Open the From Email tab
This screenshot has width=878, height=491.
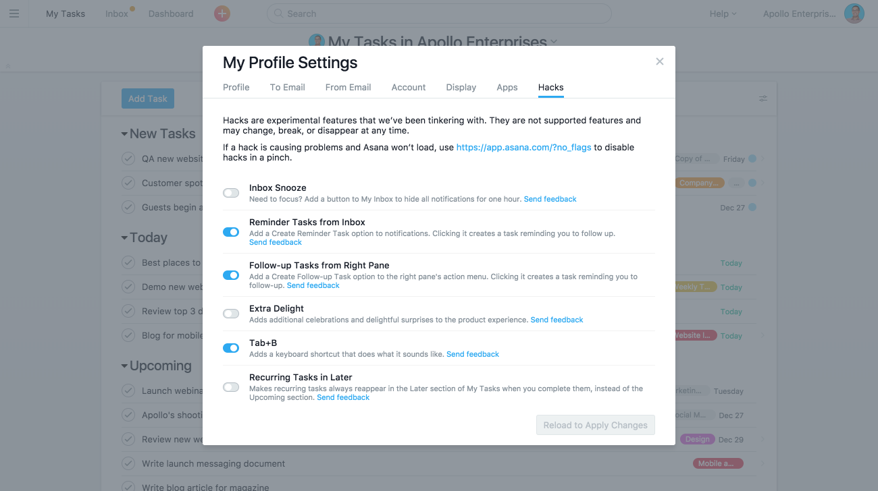[x=348, y=87]
